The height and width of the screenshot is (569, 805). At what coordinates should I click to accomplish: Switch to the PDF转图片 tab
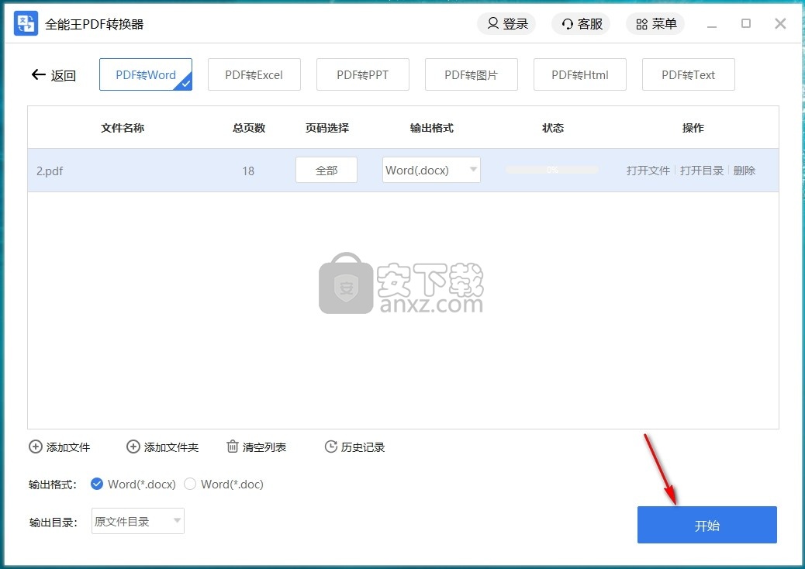click(x=472, y=75)
